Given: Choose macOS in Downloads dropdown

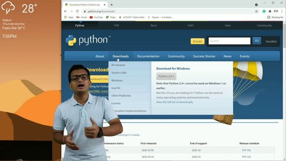Looking at the screenshot, I should click(x=130, y=88).
